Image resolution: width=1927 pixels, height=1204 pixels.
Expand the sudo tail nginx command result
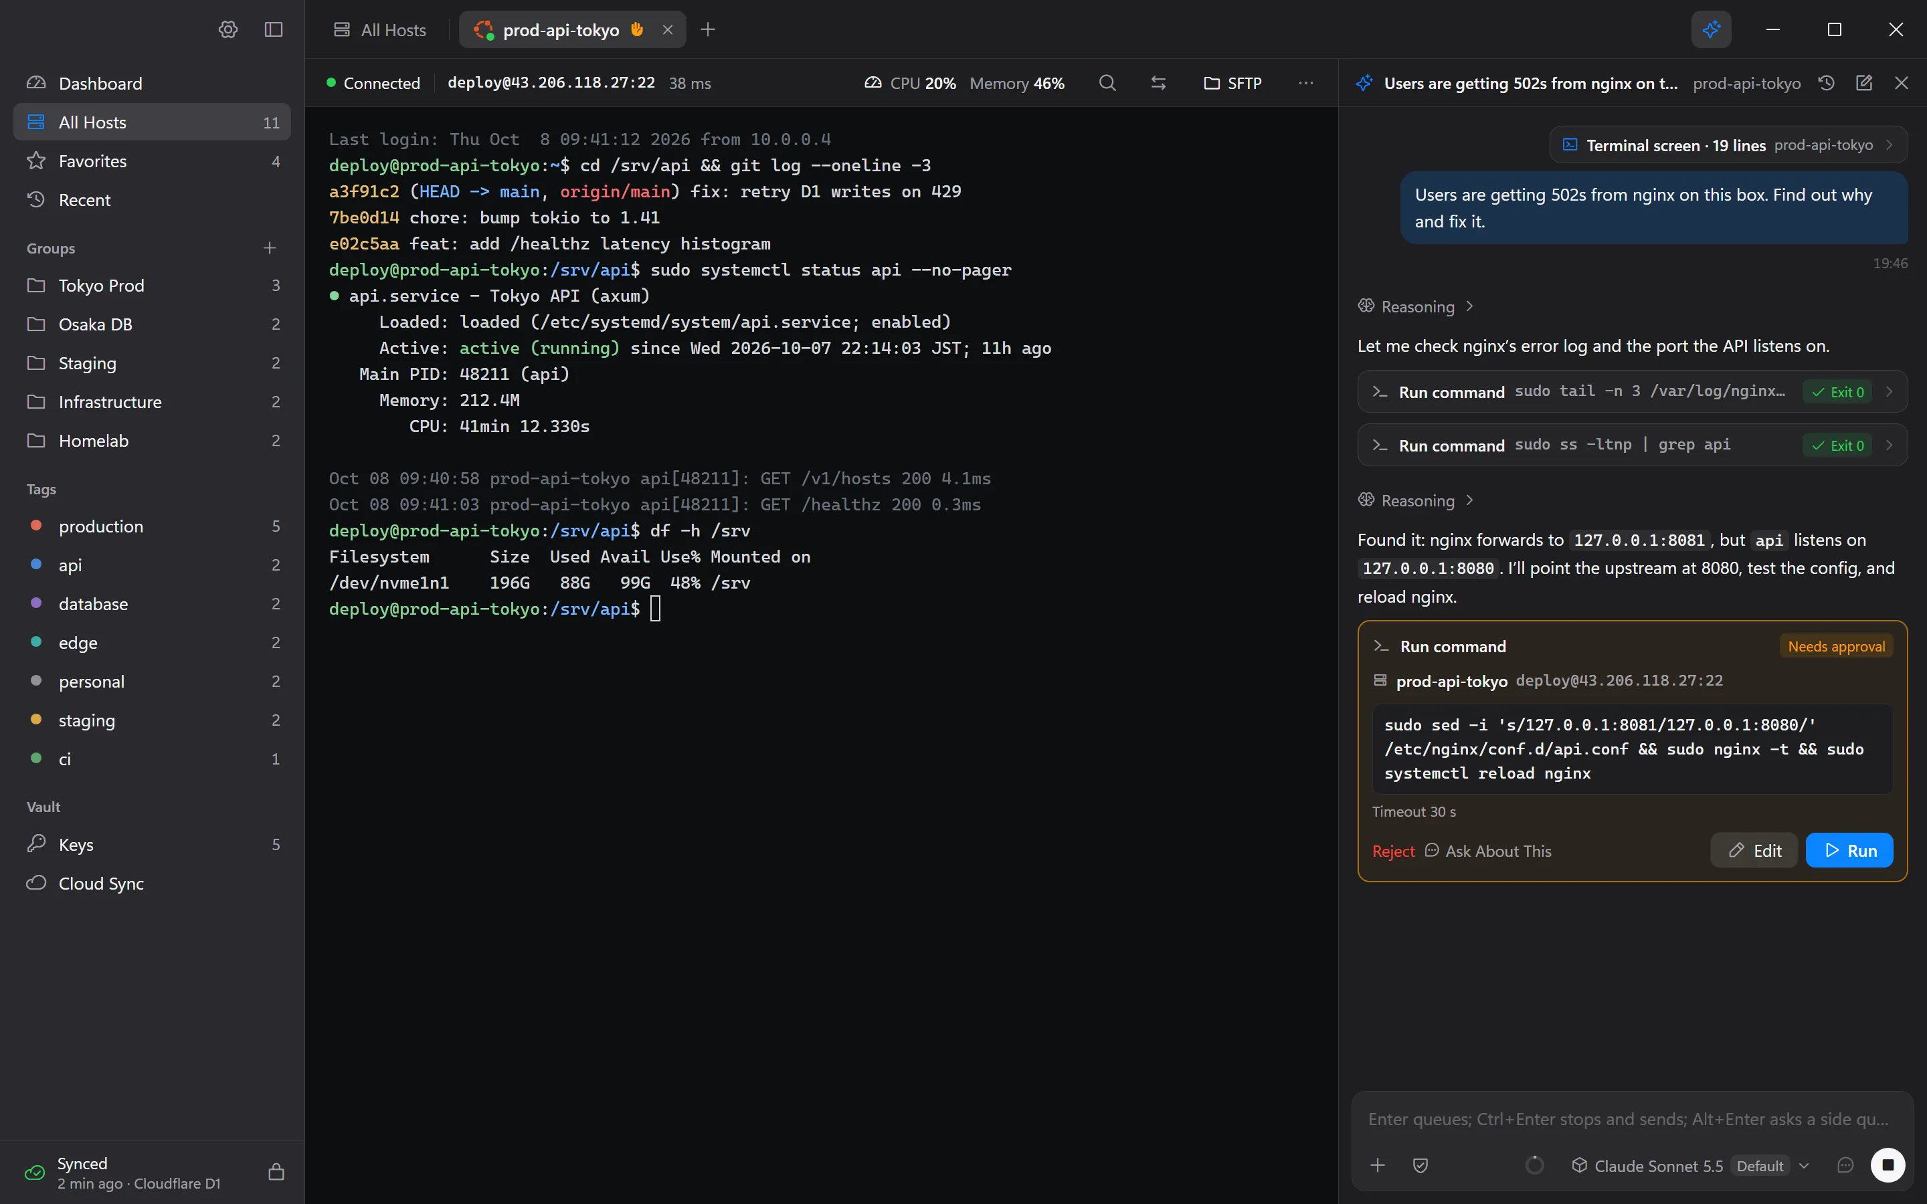click(x=1633, y=391)
